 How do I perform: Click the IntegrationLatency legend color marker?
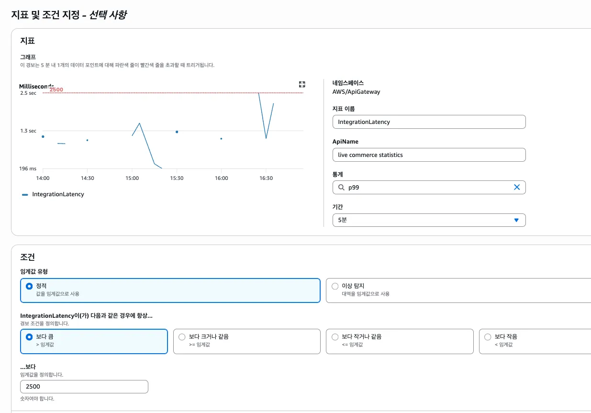(x=25, y=195)
